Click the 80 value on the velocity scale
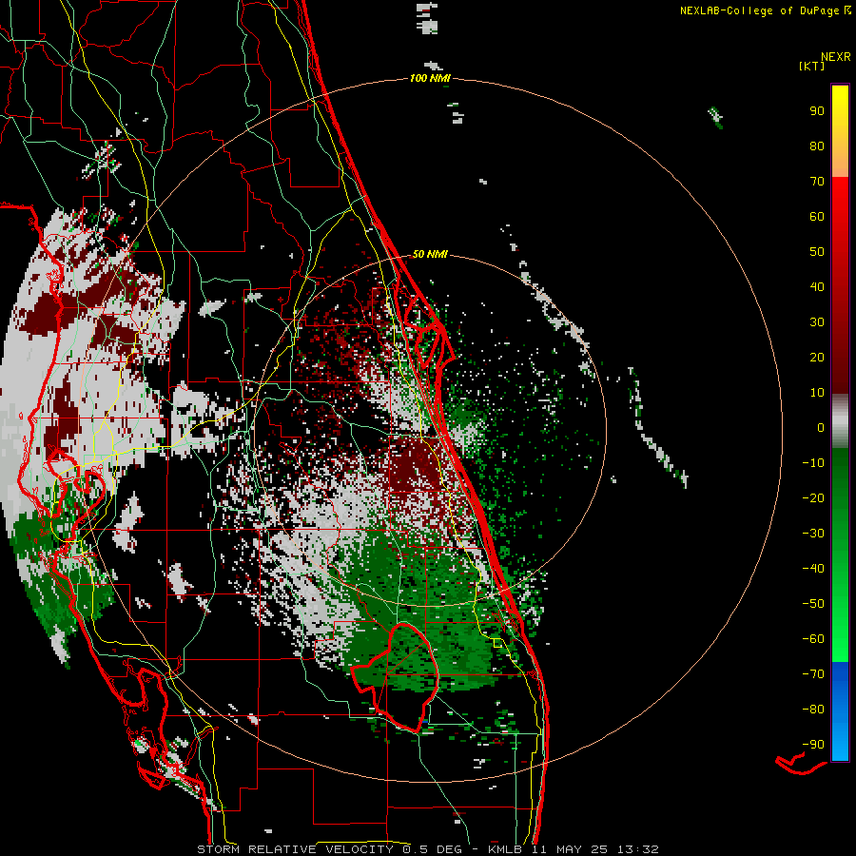The width and height of the screenshot is (856, 856). point(817,146)
